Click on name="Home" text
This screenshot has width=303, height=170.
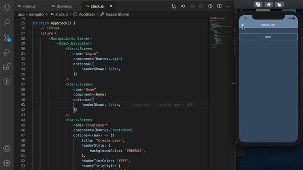point(84,89)
